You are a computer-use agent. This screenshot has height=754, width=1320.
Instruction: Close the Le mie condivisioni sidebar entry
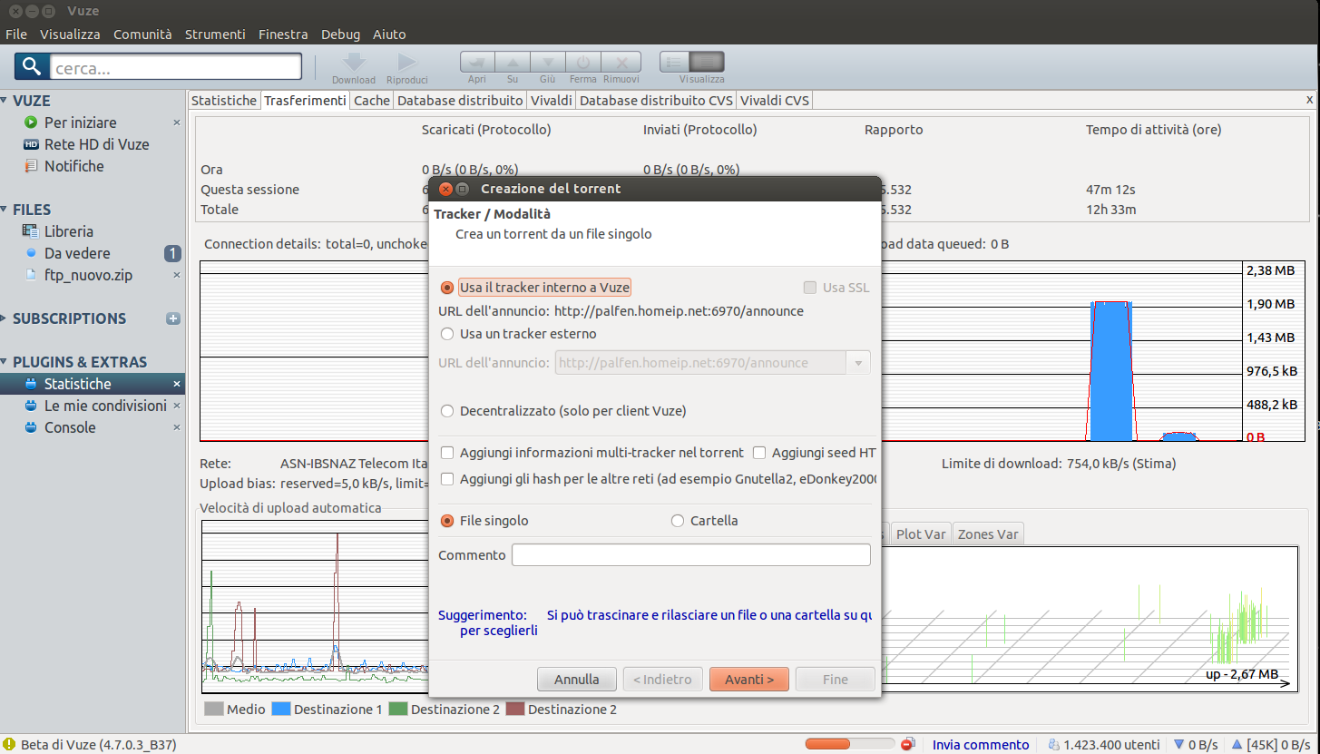tap(177, 406)
